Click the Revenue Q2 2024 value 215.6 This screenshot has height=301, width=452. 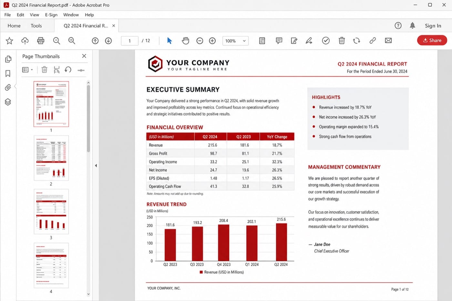212,145
